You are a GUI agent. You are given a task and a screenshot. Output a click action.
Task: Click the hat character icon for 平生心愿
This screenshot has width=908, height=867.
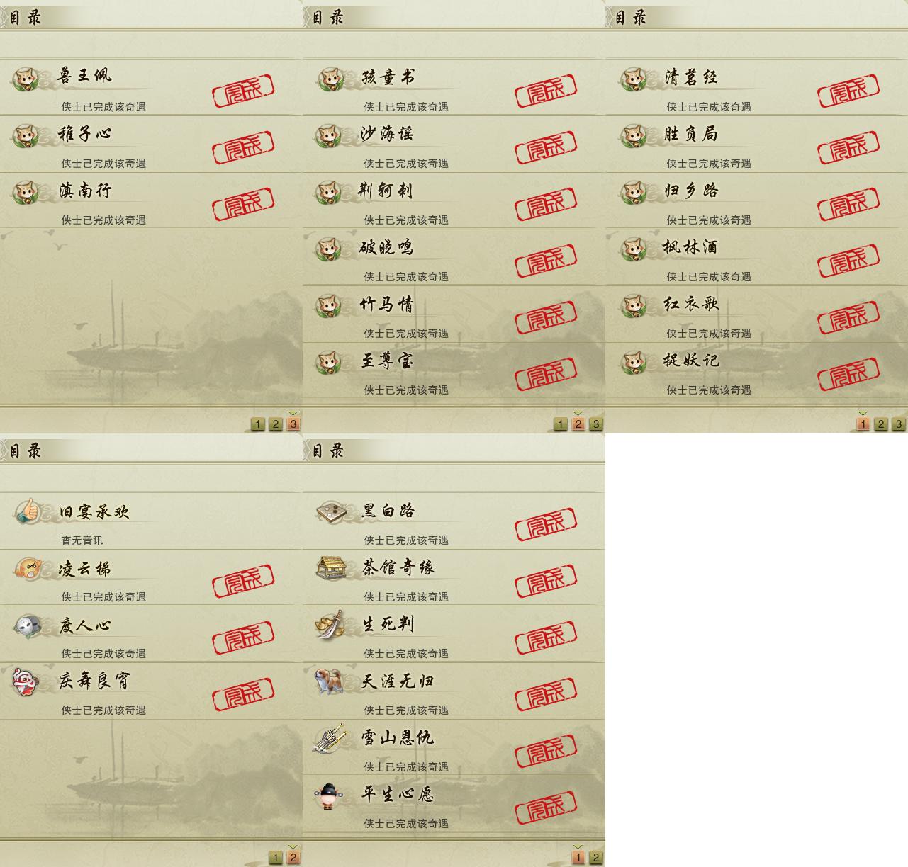pyautogui.click(x=329, y=795)
